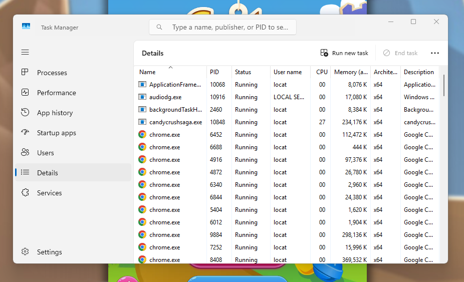Open the hamburger navigation menu icon
Image resolution: width=464 pixels, height=282 pixels.
coord(25,53)
